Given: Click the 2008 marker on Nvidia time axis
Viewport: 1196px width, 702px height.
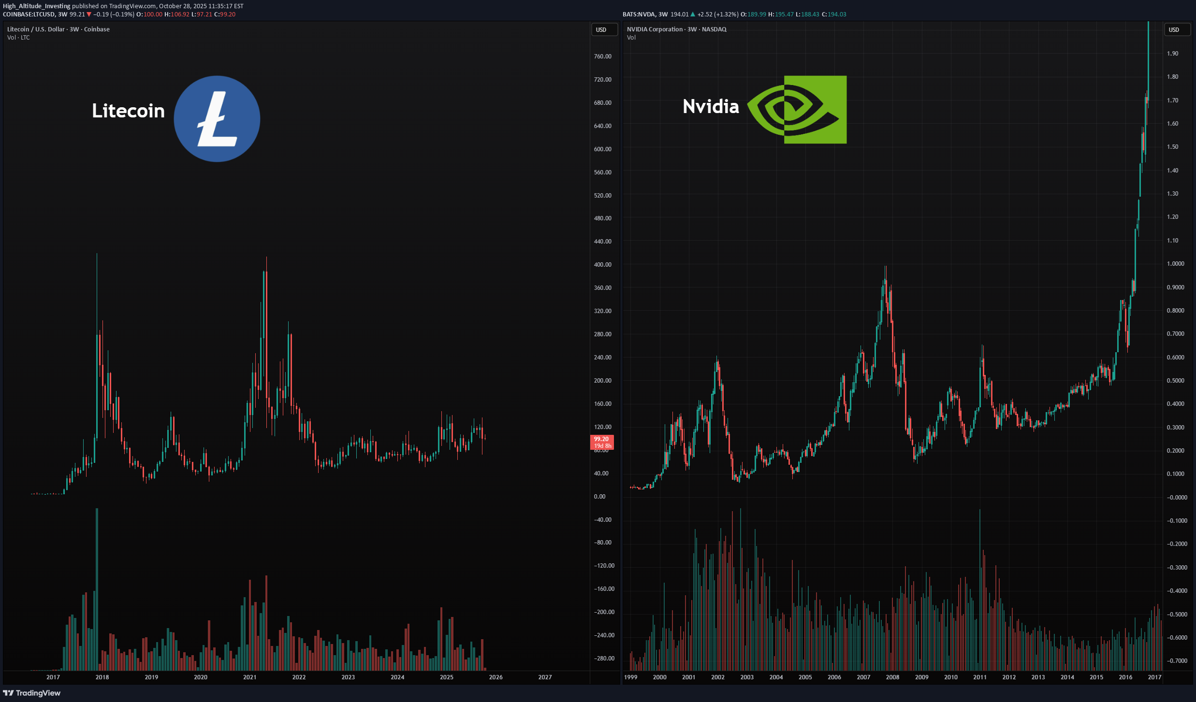Looking at the screenshot, I should [892, 677].
